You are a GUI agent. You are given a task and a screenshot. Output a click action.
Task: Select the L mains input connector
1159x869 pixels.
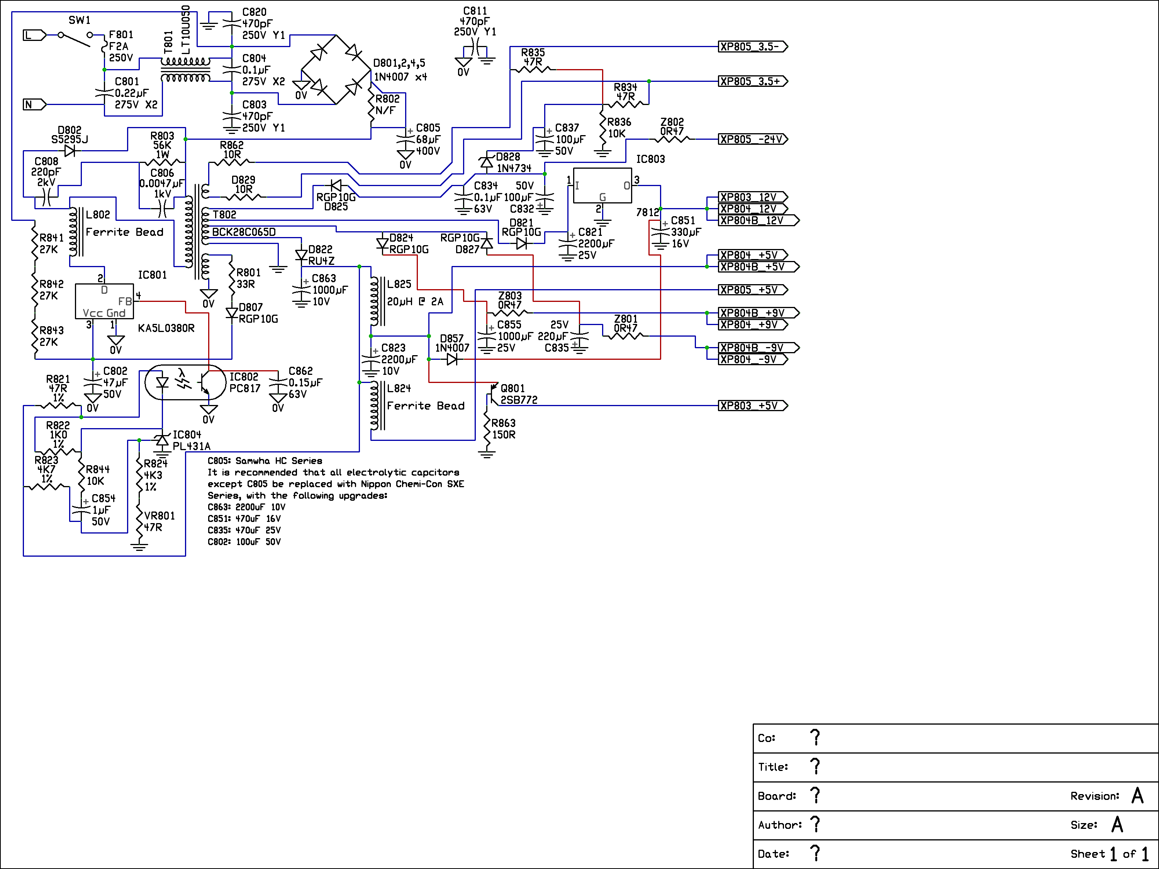point(35,35)
